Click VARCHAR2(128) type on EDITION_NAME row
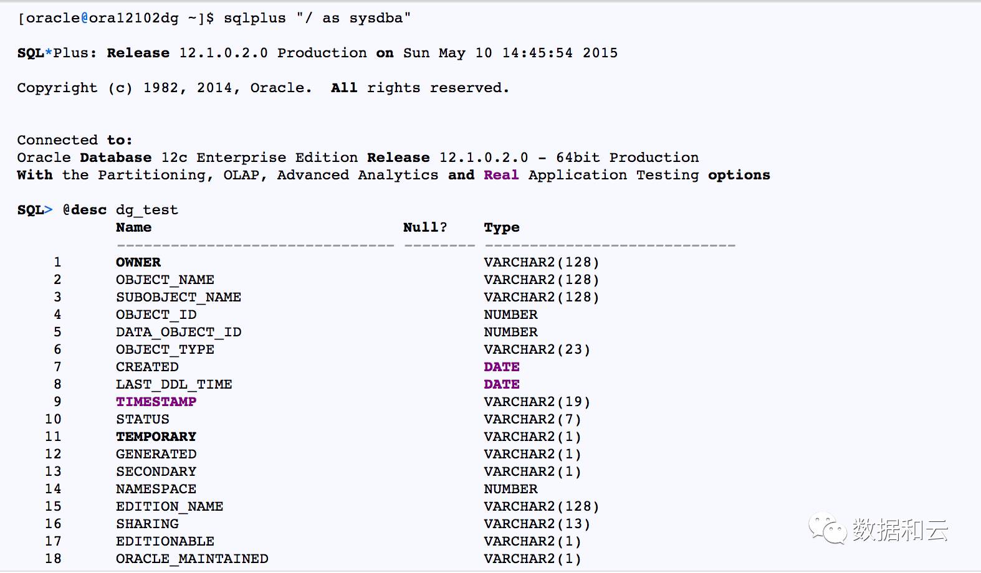 coord(542,506)
